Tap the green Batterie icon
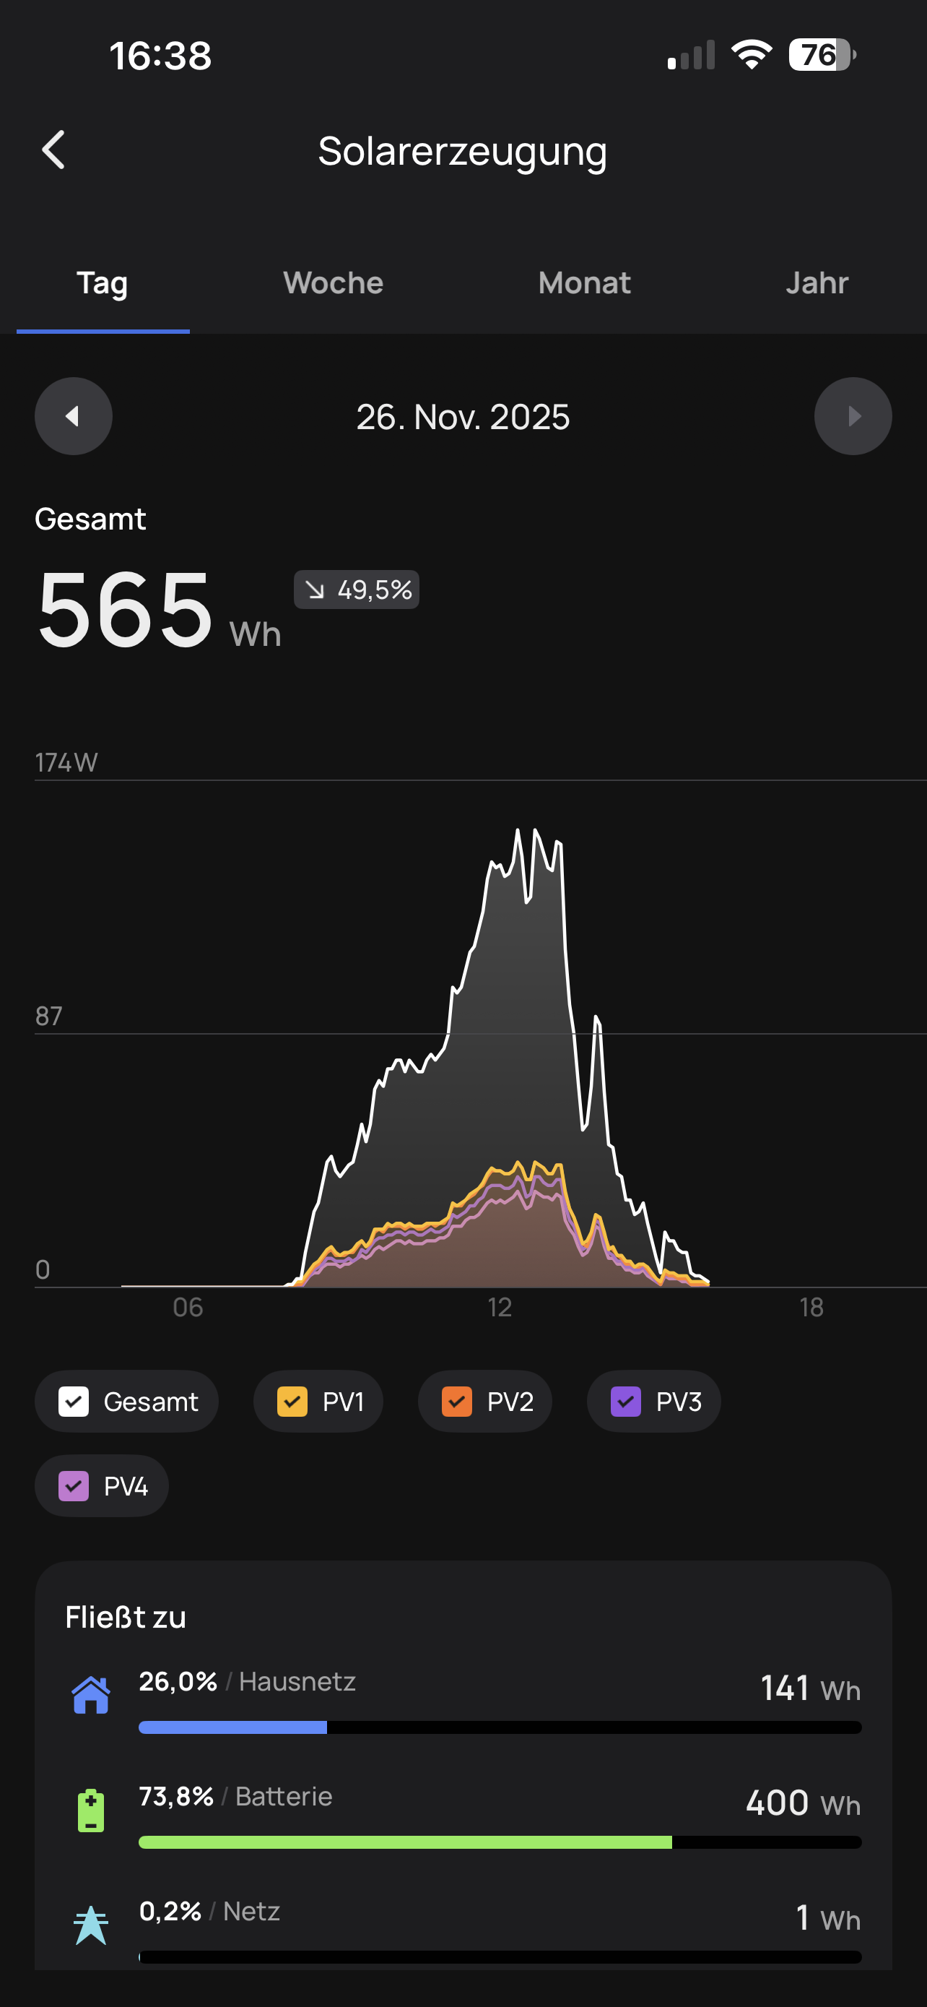Image resolution: width=927 pixels, height=2007 pixels. point(91,1810)
